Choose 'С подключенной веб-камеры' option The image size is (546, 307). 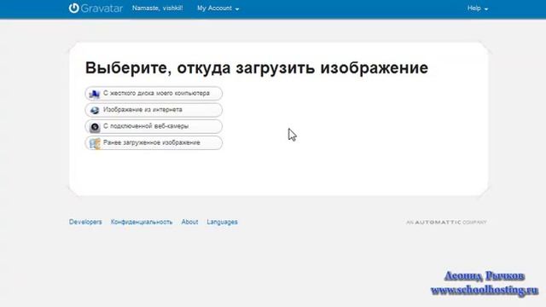point(154,126)
